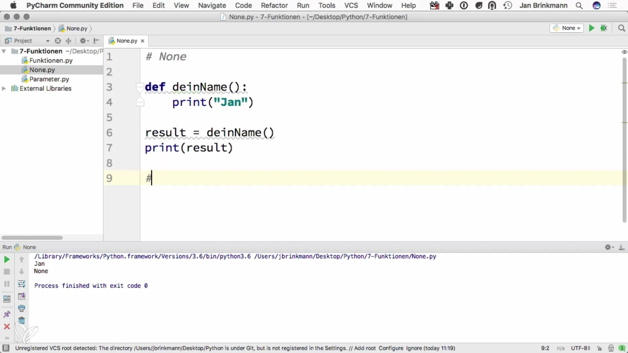The width and height of the screenshot is (628, 353).
Task: Click the fold end marker at line 4
Action: [140, 102]
